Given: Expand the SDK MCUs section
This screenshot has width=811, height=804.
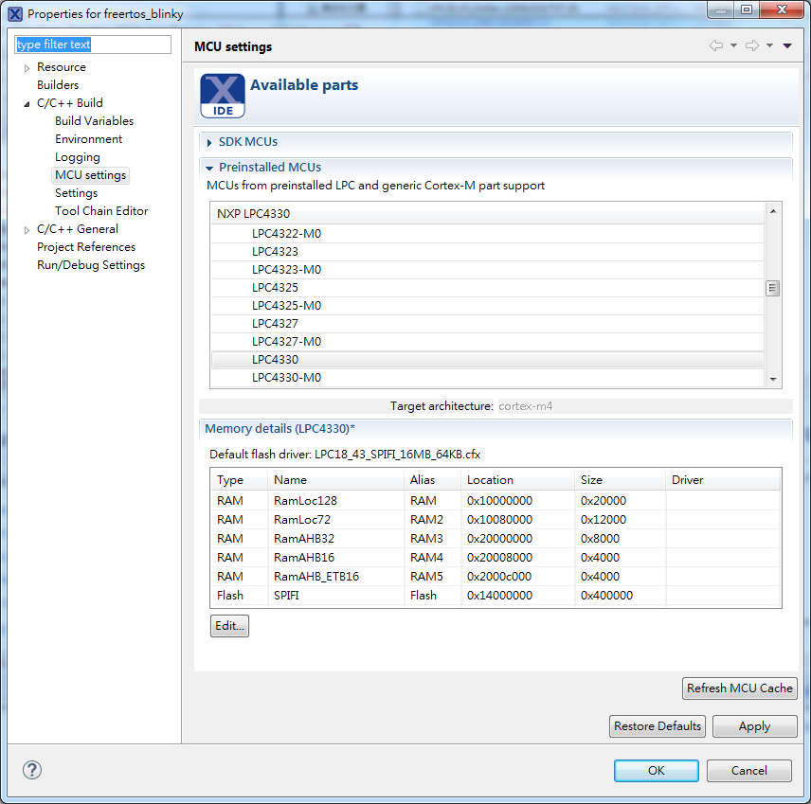Looking at the screenshot, I should 209,142.
